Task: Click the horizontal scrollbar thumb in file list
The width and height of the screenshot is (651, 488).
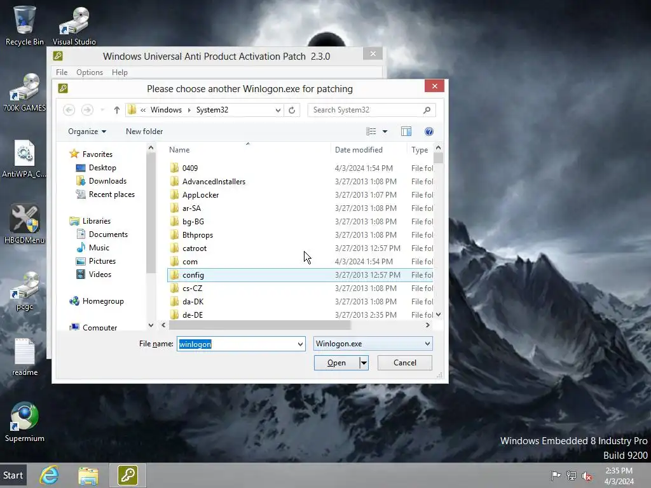Action: (x=260, y=325)
